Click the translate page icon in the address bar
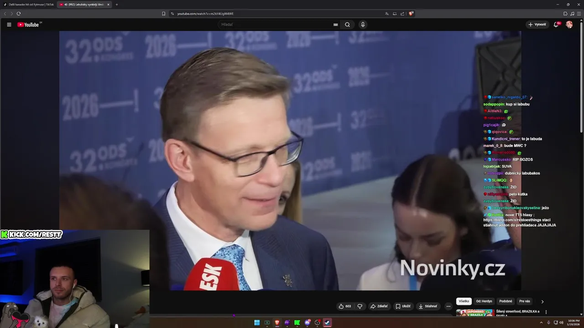The width and height of the screenshot is (584, 328). (x=387, y=14)
